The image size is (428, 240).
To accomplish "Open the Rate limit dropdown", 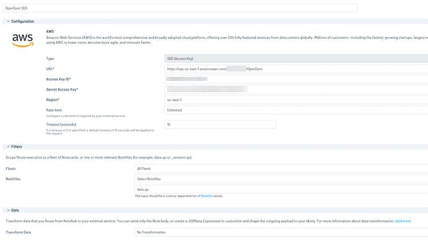I will [296, 110].
